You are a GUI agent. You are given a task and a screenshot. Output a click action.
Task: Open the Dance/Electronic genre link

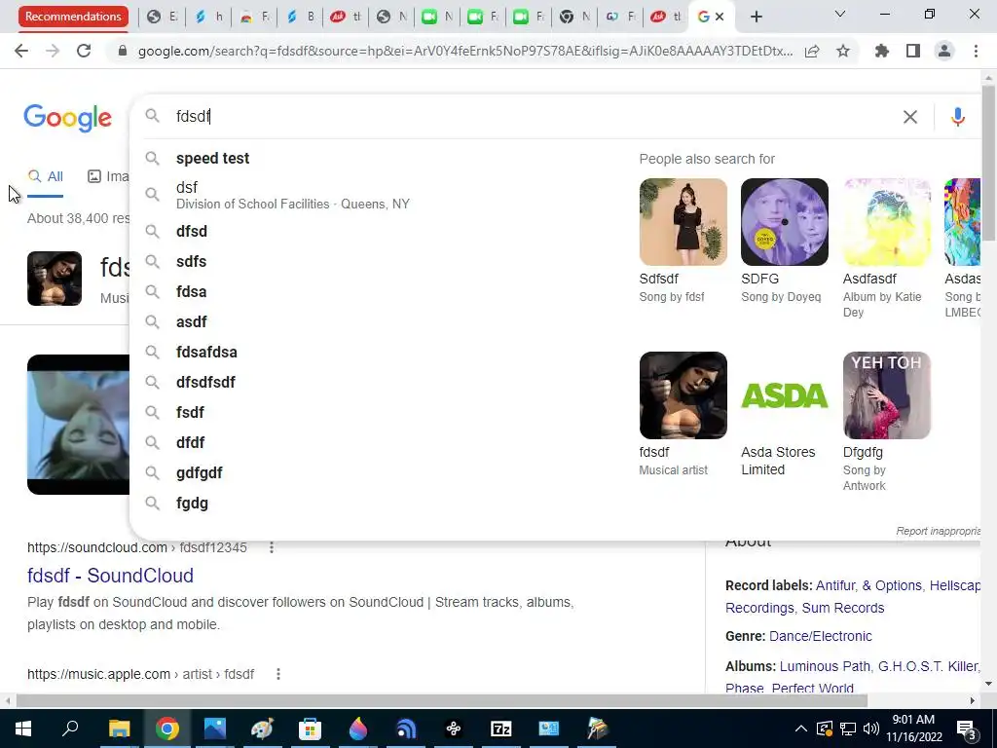820,636
